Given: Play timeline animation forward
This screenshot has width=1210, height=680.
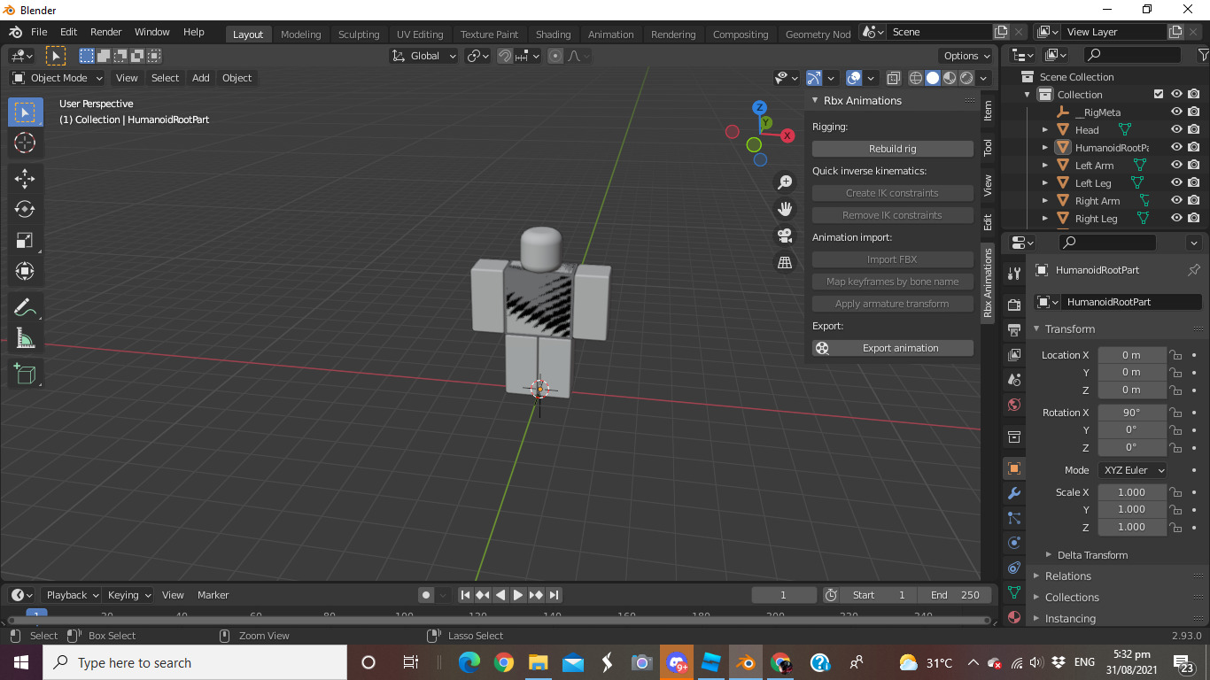Looking at the screenshot, I should point(518,595).
